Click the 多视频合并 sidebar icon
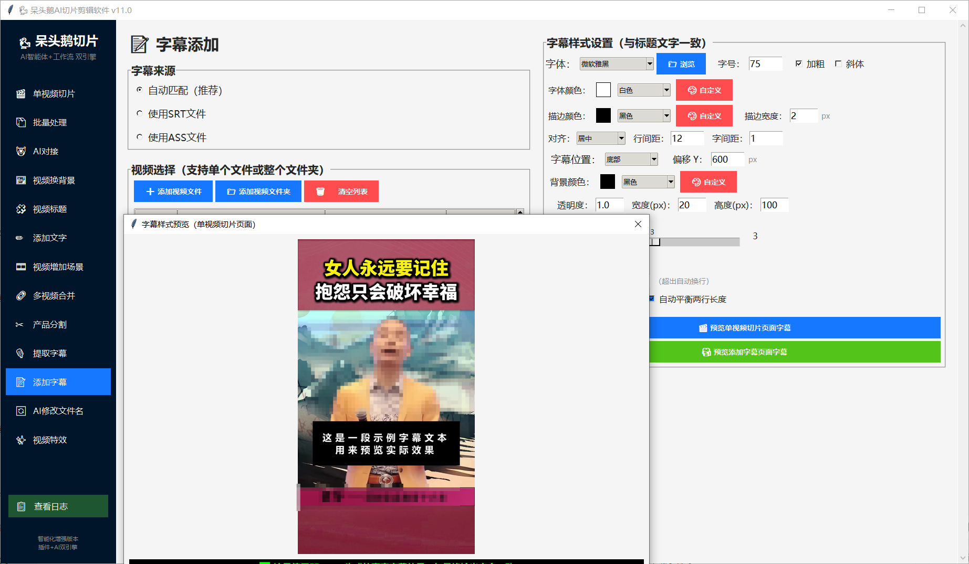This screenshot has width=969, height=564. [x=21, y=296]
